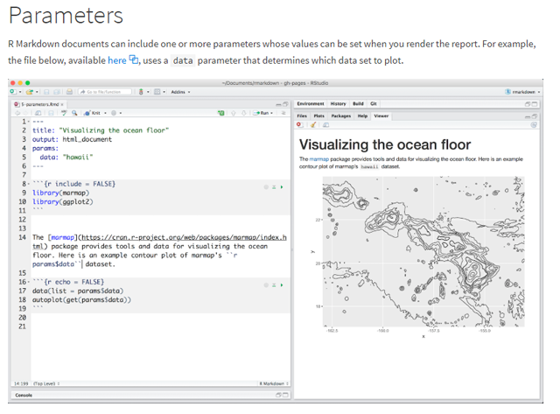Close the 5-parameters.Rmd tab
The width and height of the screenshot is (560, 414).
62,104
